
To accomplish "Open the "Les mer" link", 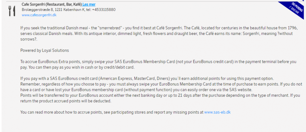I will (89, 4).
